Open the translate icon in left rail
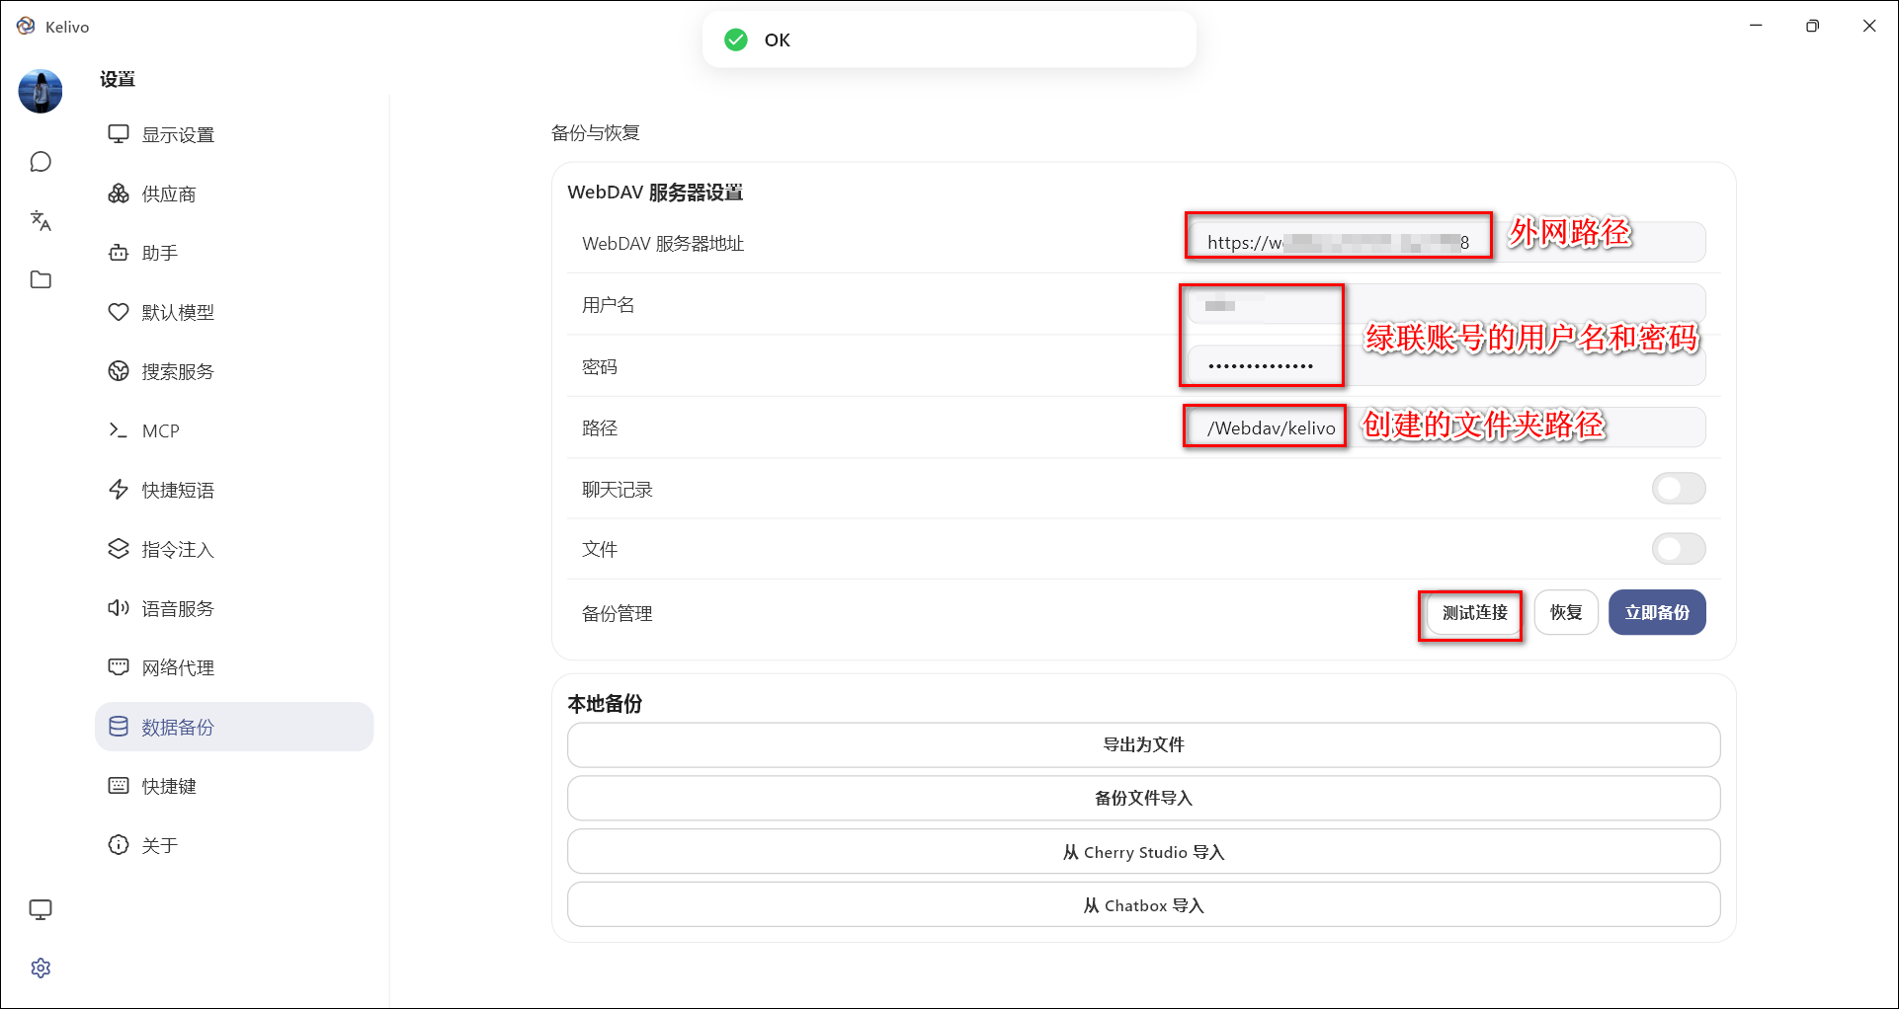Image resolution: width=1899 pixels, height=1009 pixels. [41, 220]
